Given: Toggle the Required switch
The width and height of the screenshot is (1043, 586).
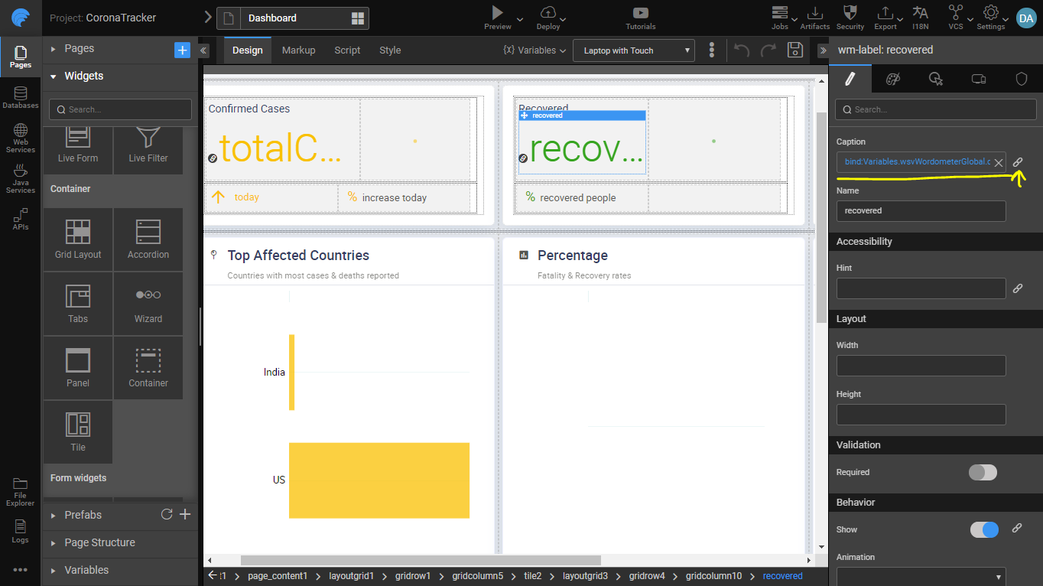Looking at the screenshot, I should click(x=983, y=472).
